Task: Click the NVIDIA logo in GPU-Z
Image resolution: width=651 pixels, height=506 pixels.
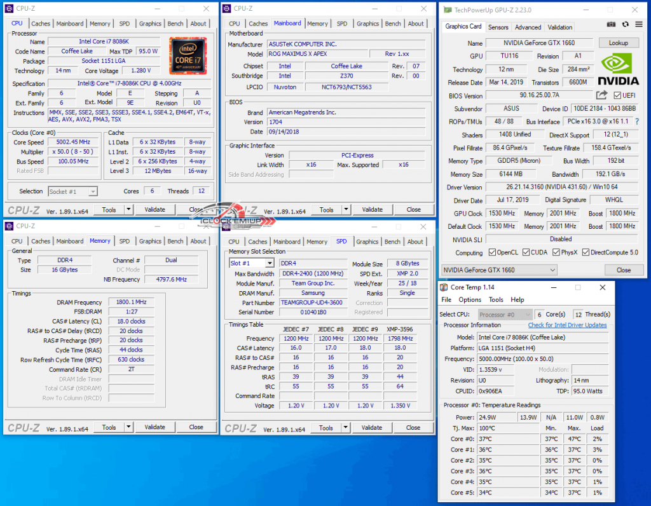Action: (x=619, y=69)
